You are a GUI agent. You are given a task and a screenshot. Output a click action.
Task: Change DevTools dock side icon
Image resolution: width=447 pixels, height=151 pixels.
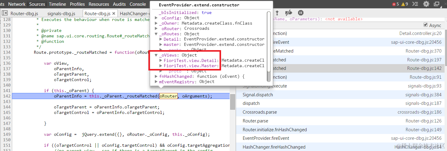coord(437,4)
